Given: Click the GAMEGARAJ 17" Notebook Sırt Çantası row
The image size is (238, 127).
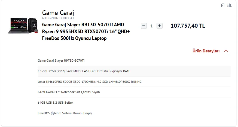Looking at the screenshot, I should tap(134, 92).
